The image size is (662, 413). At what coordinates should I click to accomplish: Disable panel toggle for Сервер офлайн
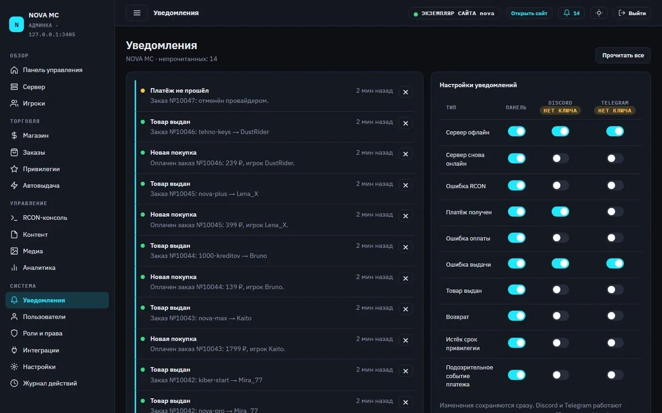pyautogui.click(x=516, y=131)
